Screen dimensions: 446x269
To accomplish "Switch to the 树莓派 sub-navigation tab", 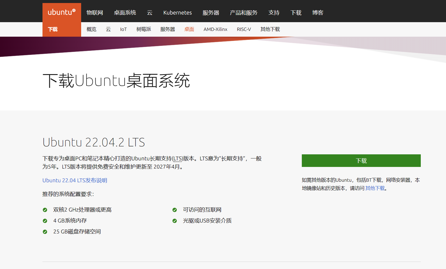I will click(144, 29).
